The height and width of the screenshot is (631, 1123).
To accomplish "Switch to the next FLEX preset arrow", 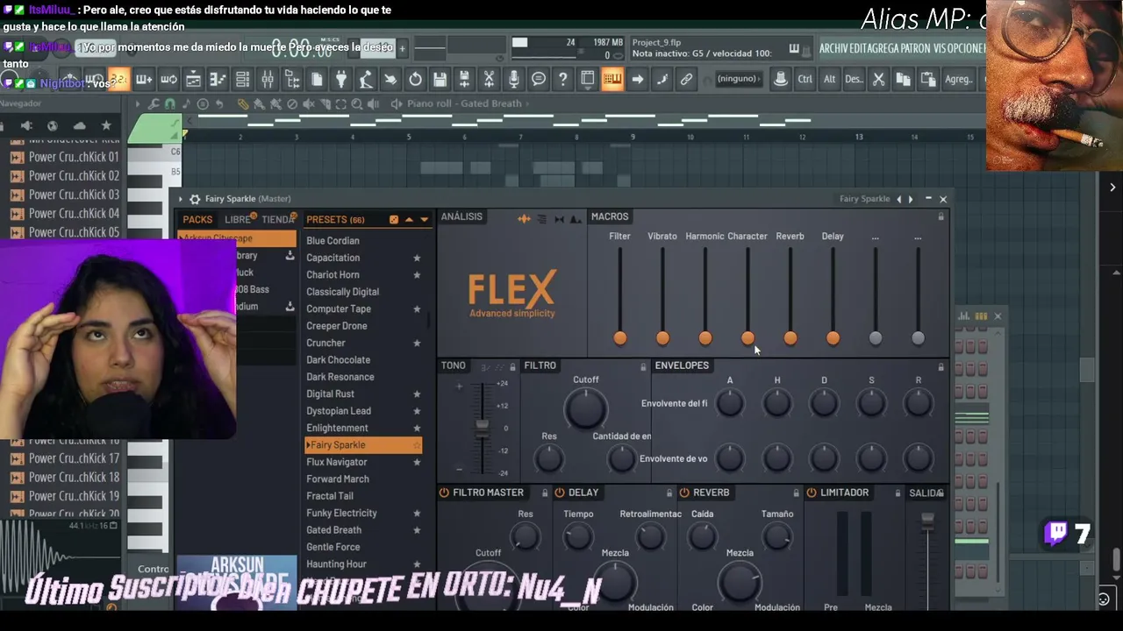I will click(x=910, y=199).
